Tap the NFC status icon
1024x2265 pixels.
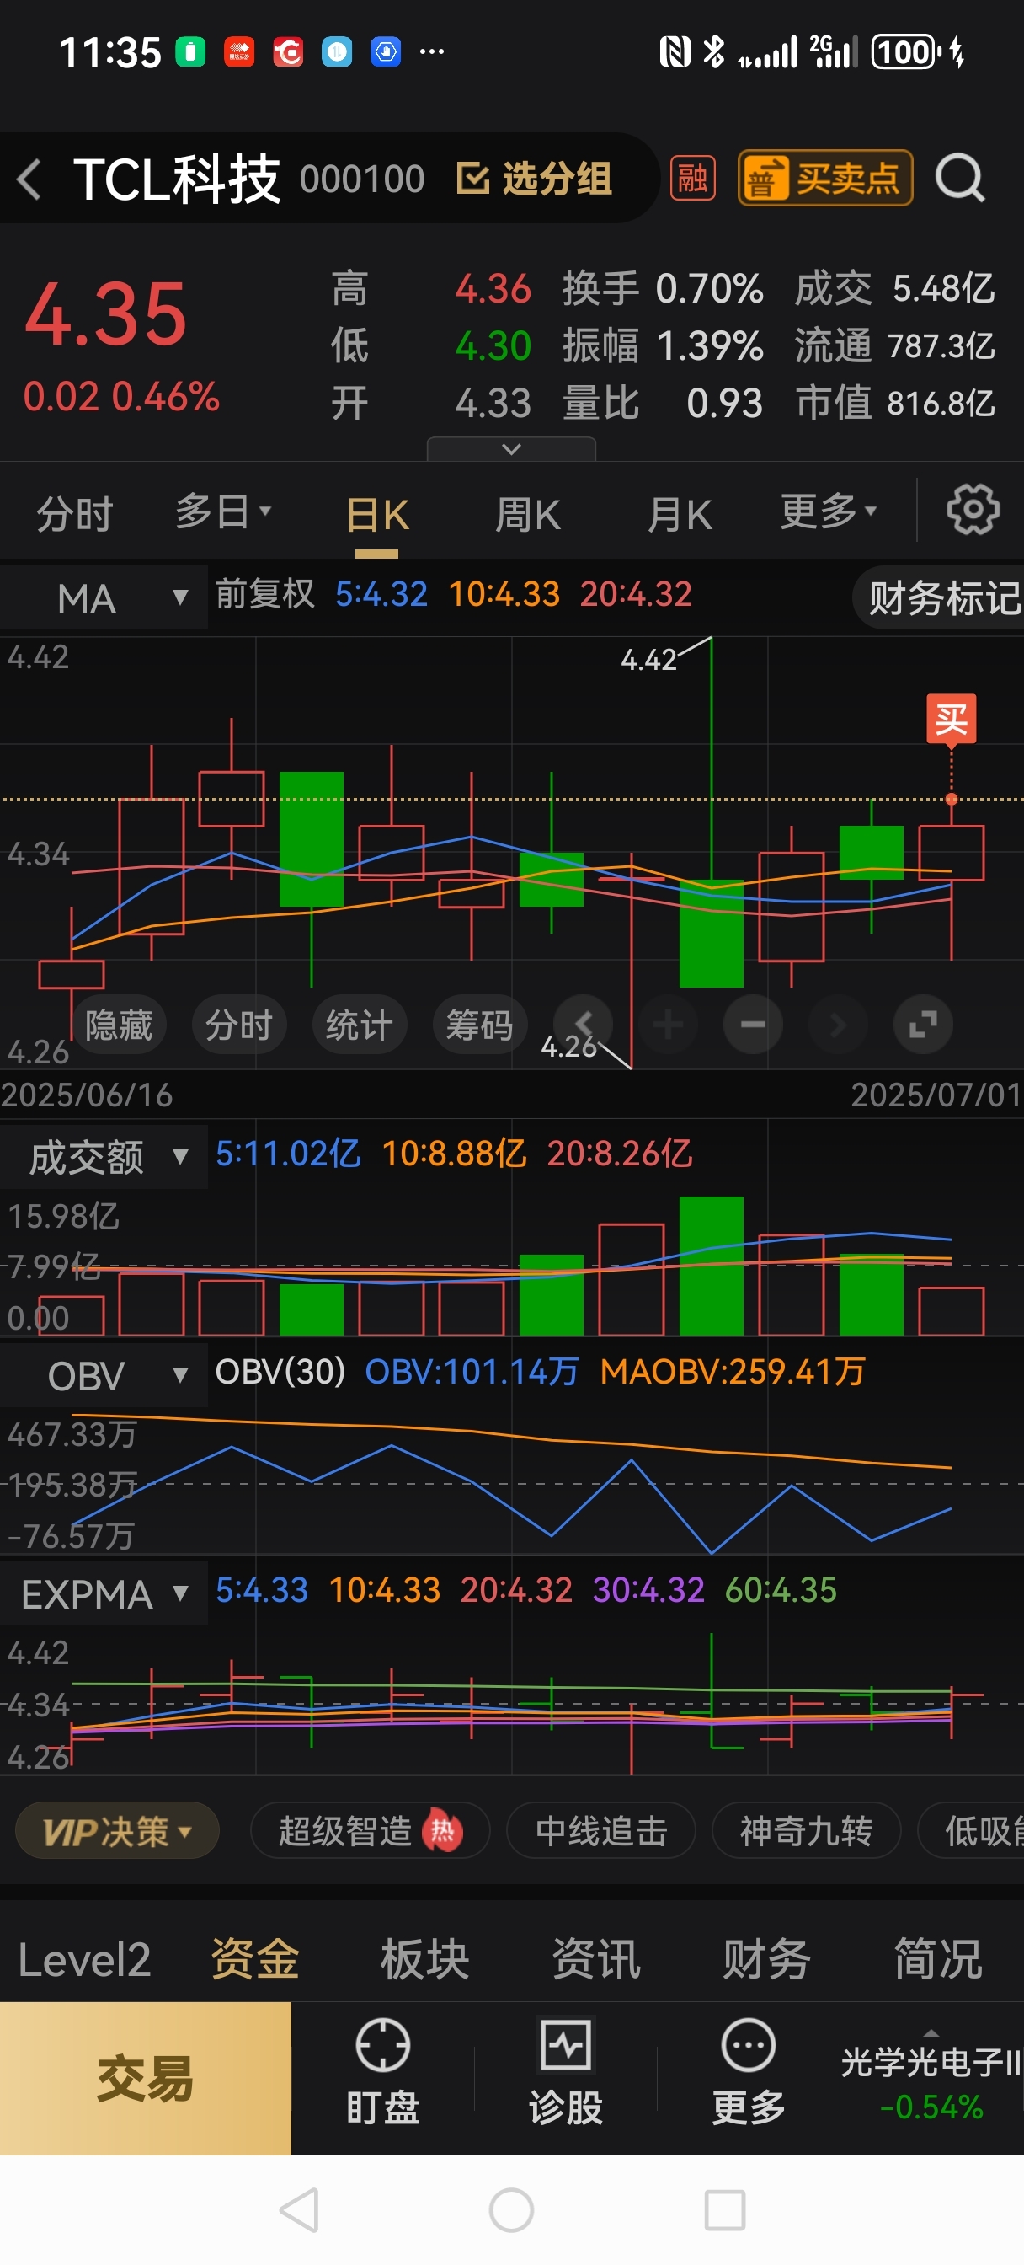(675, 52)
